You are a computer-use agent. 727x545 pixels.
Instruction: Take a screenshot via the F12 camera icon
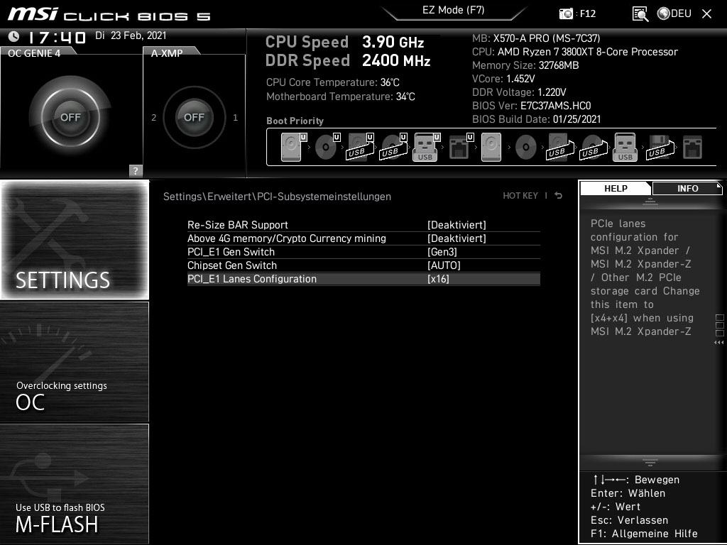pos(566,13)
